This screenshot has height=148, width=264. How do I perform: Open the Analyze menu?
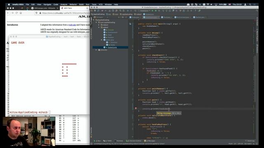click(64, 5)
